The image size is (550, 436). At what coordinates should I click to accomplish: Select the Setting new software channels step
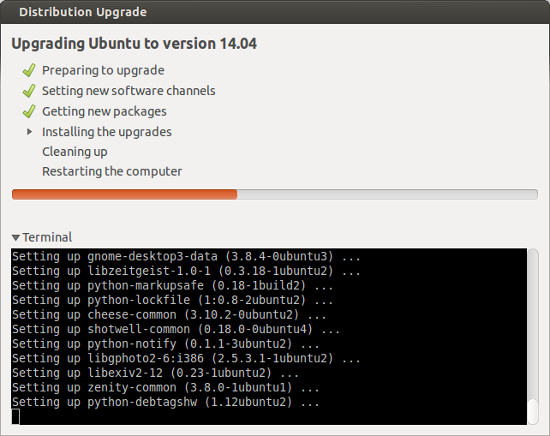(x=129, y=91)
